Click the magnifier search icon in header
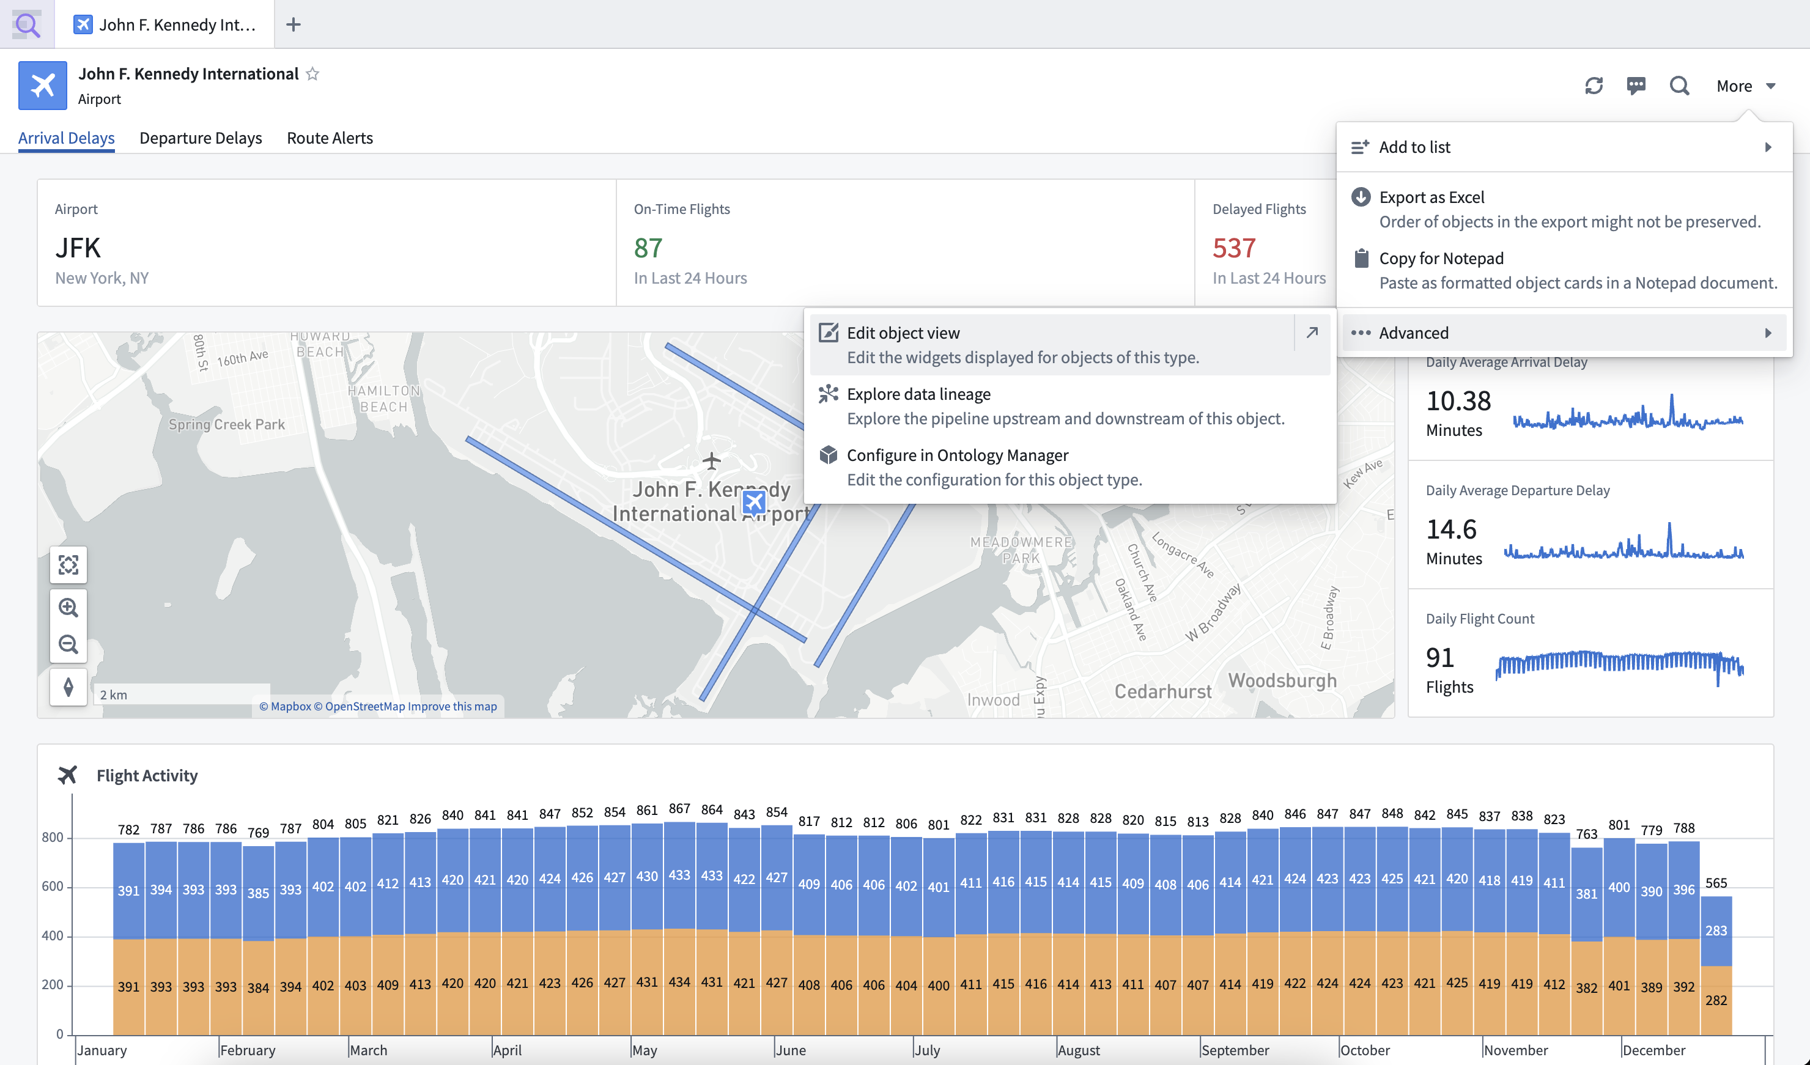Image resolution: width=1810 pixels, height=1065 pixels. pos(1679,86)
